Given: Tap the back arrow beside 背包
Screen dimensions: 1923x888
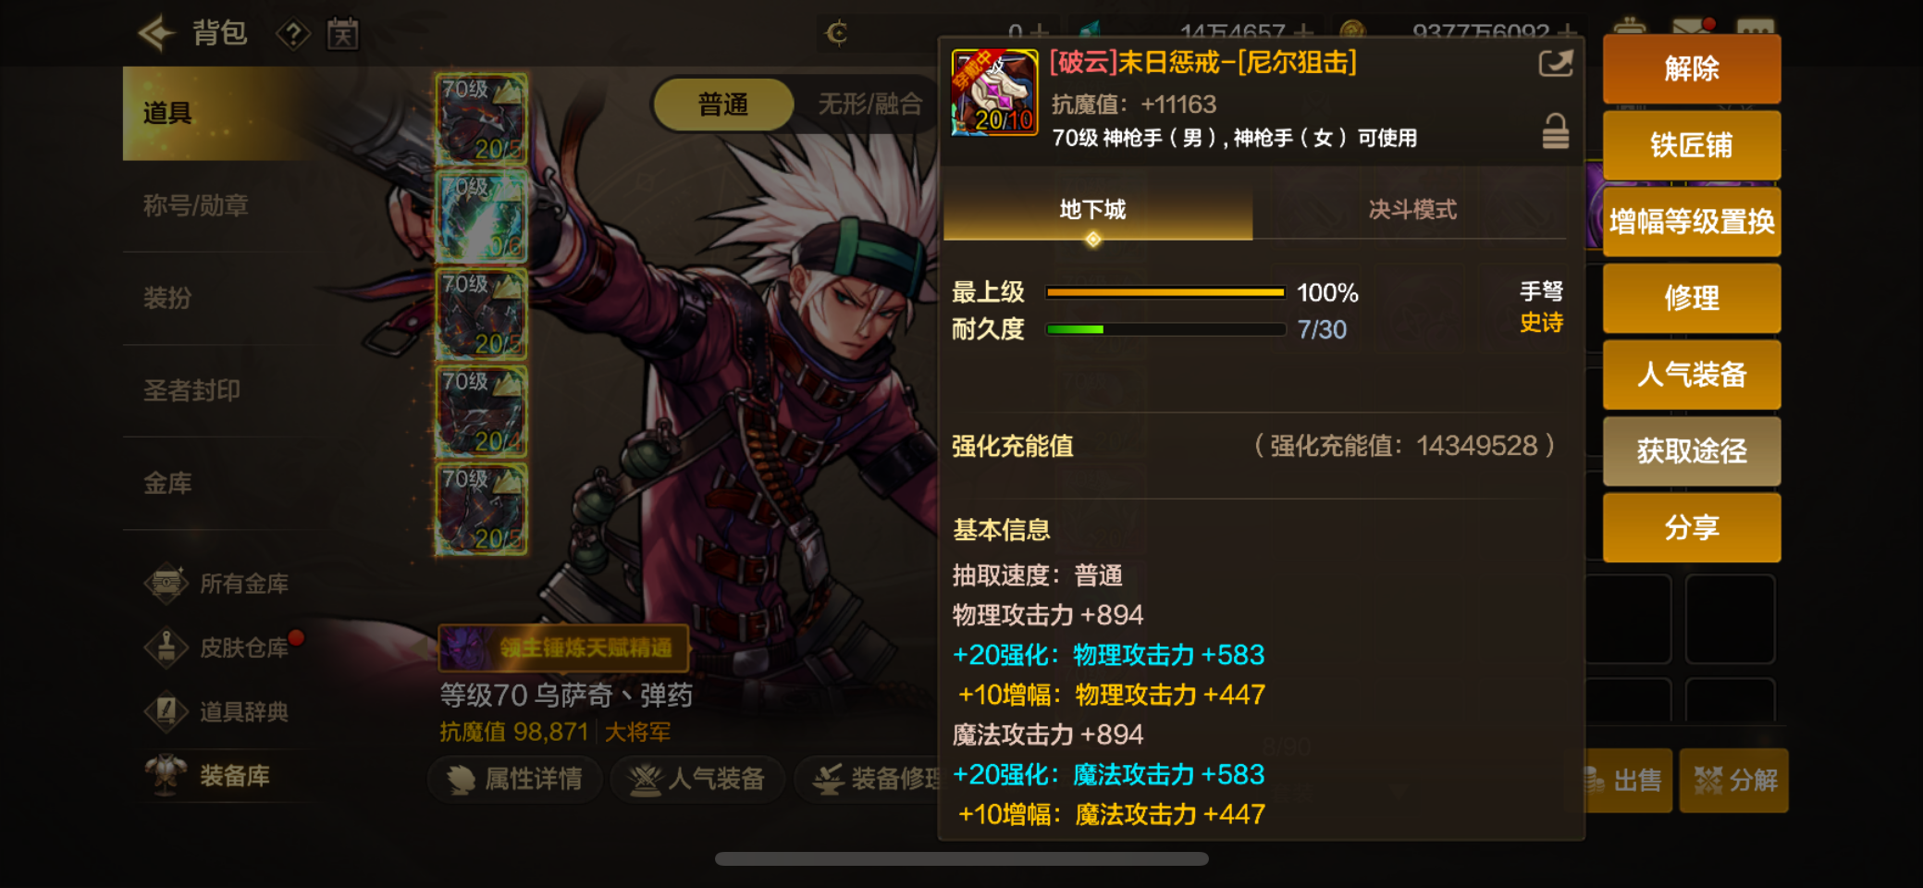Looking at the screenshot, I should coord(155,33).
